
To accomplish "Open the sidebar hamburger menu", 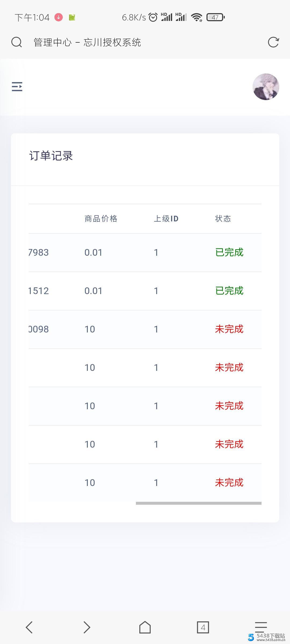I will point(17,87).
